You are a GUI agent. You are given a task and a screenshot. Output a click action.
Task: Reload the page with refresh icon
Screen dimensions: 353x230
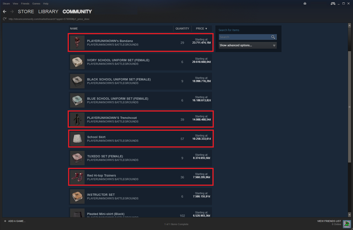tap(4, 19)
